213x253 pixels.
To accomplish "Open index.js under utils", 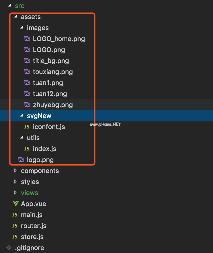I will tap(44, 149).
